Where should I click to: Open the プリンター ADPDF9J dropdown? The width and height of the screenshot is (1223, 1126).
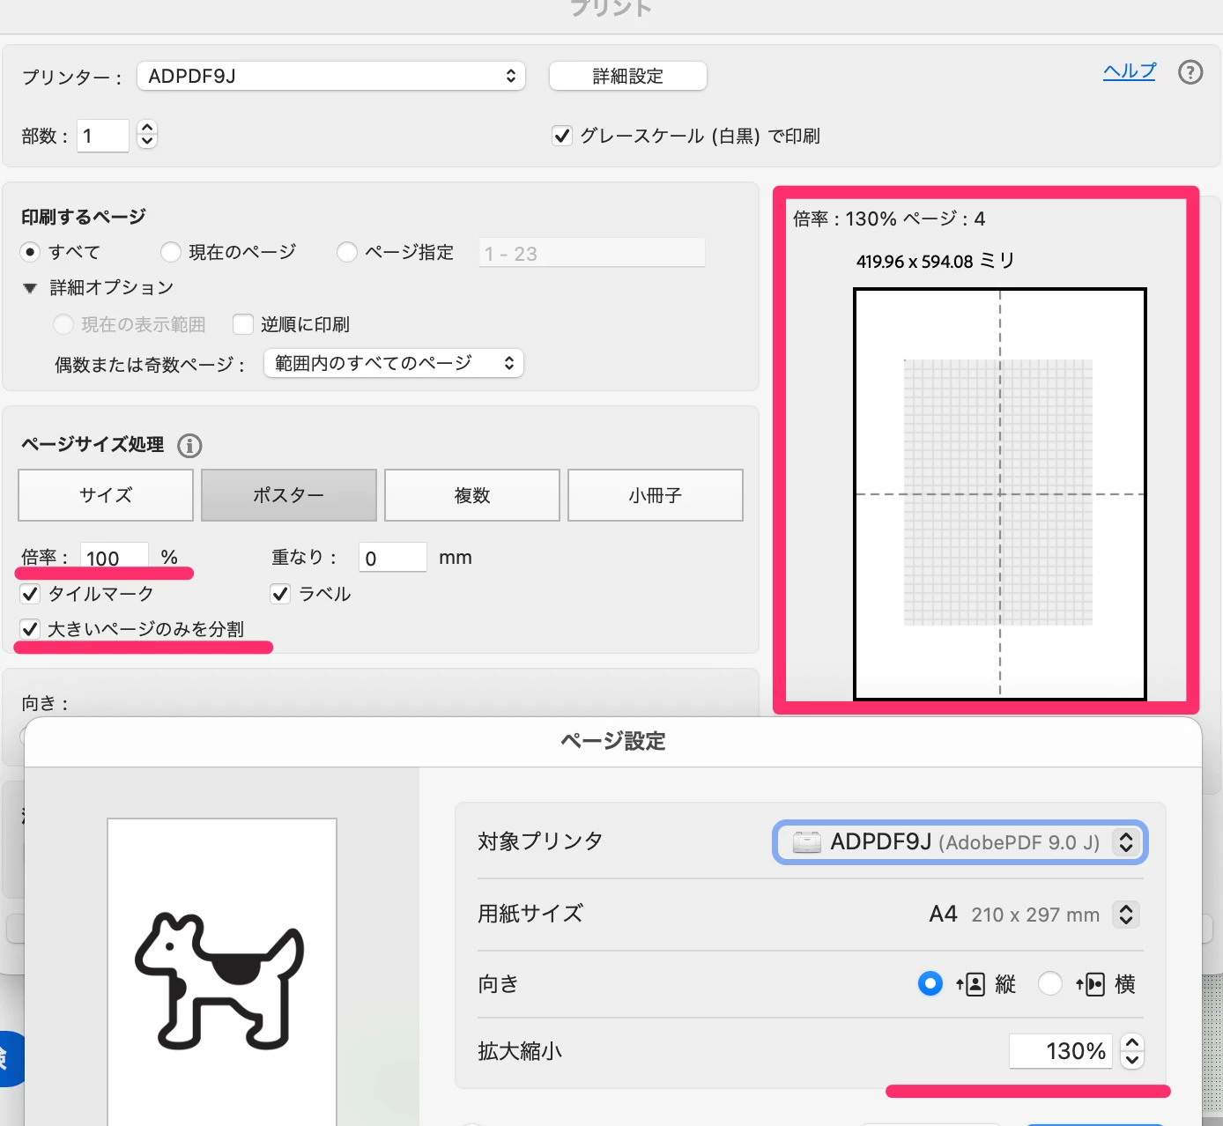[331, 76]
